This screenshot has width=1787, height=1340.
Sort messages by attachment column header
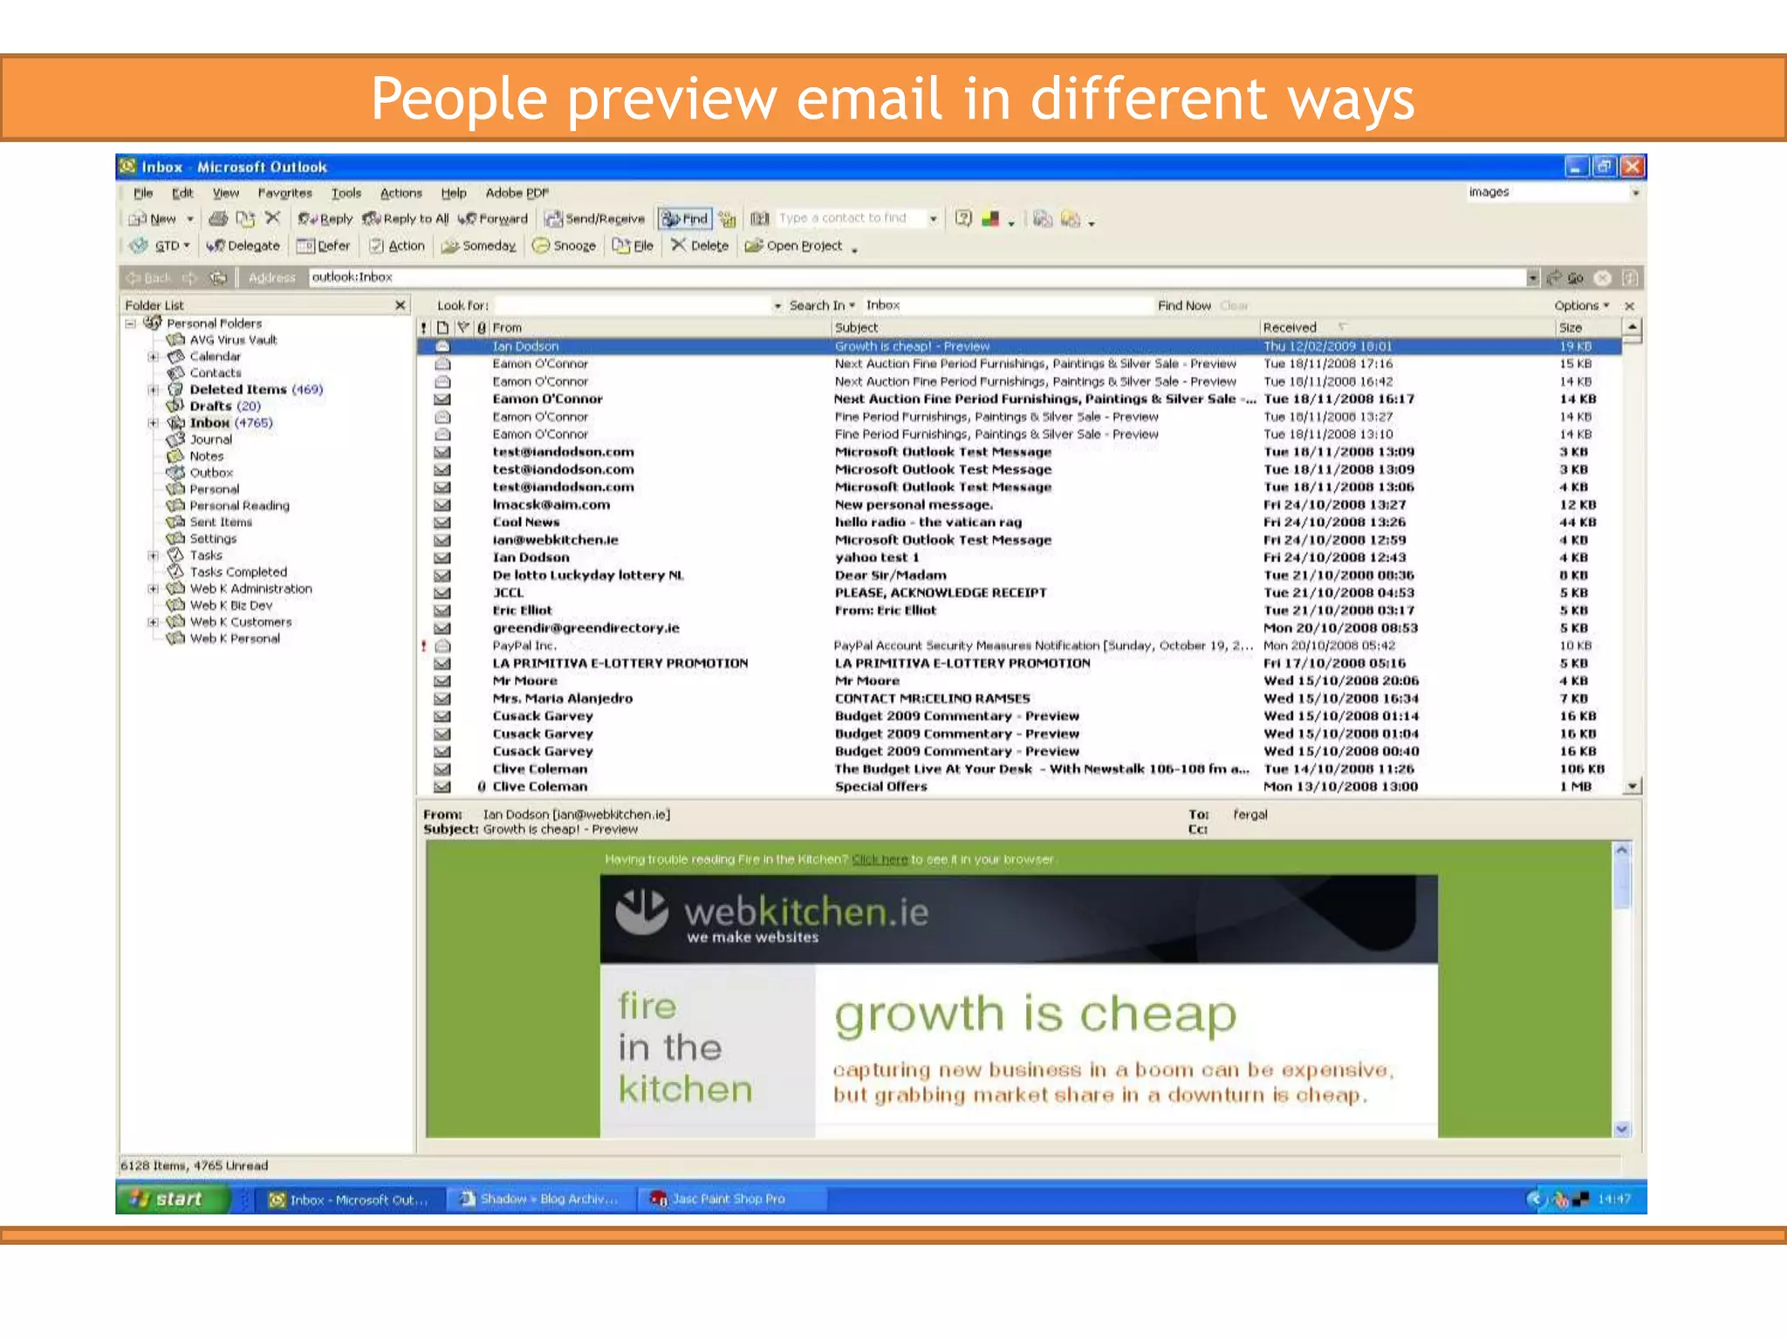[482, 327]
